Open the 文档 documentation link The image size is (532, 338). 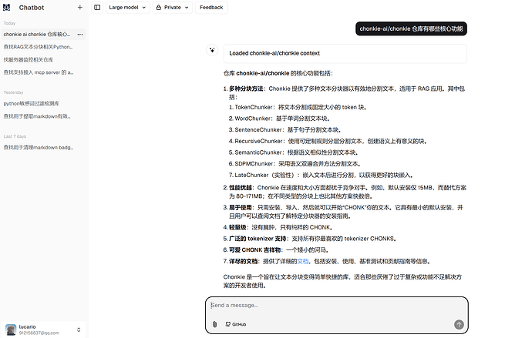[x=303, y=261]
